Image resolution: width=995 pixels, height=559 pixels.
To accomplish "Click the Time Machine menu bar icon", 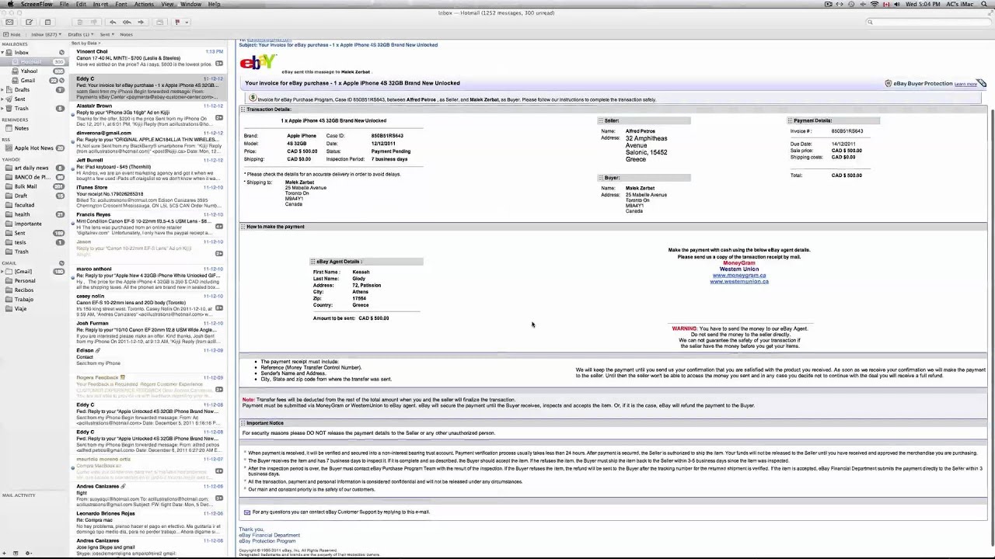I will (851, 4).
